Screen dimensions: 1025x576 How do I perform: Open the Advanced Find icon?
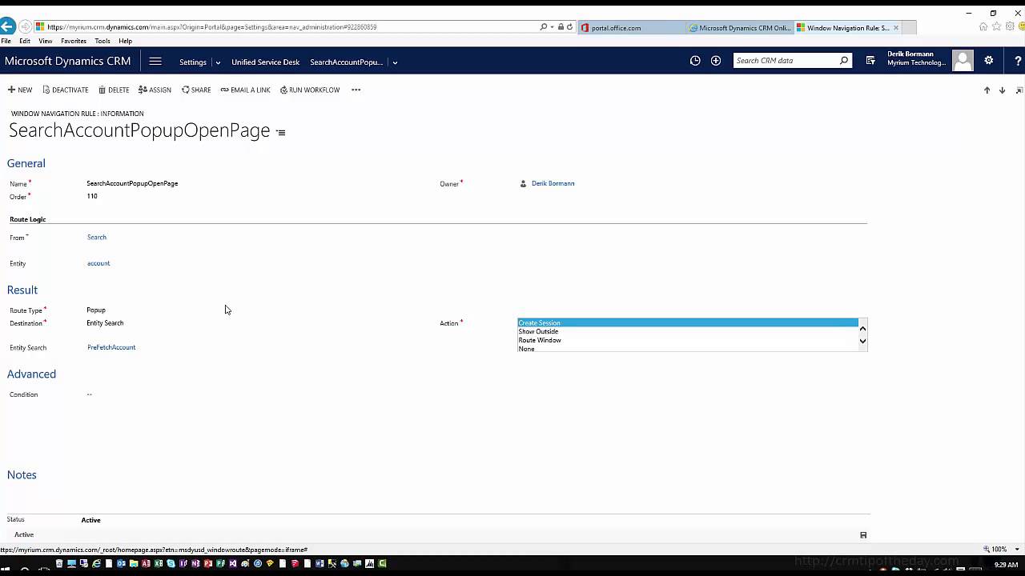[870, 61]
